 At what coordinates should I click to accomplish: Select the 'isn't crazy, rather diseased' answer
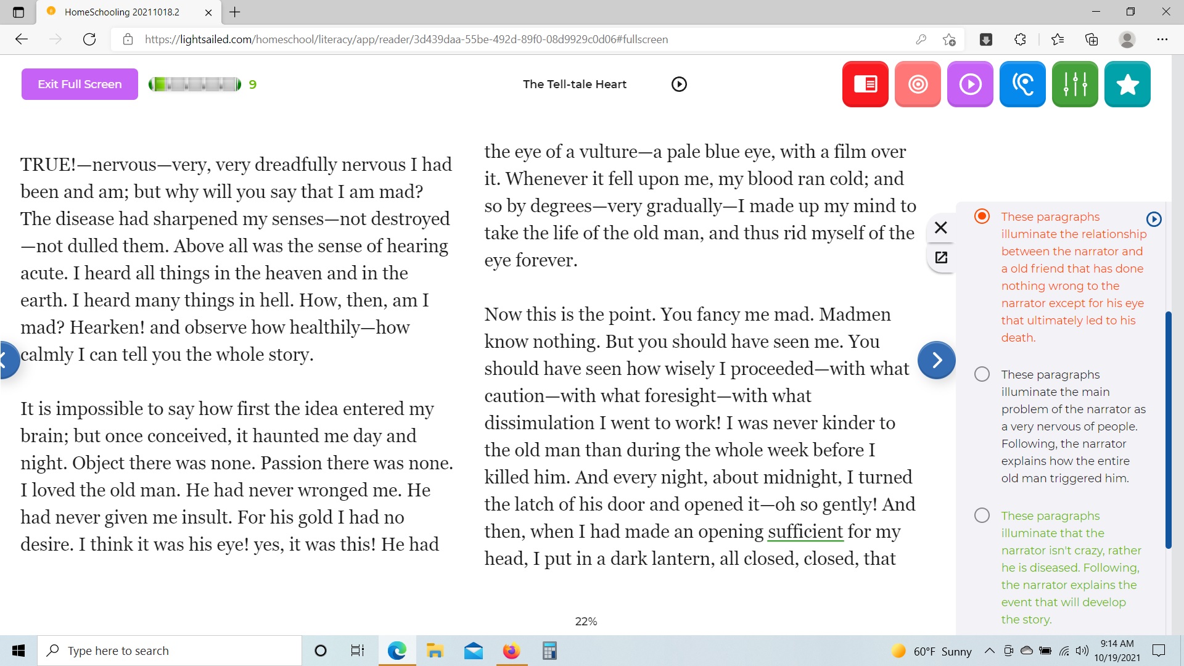click(982, 516)
